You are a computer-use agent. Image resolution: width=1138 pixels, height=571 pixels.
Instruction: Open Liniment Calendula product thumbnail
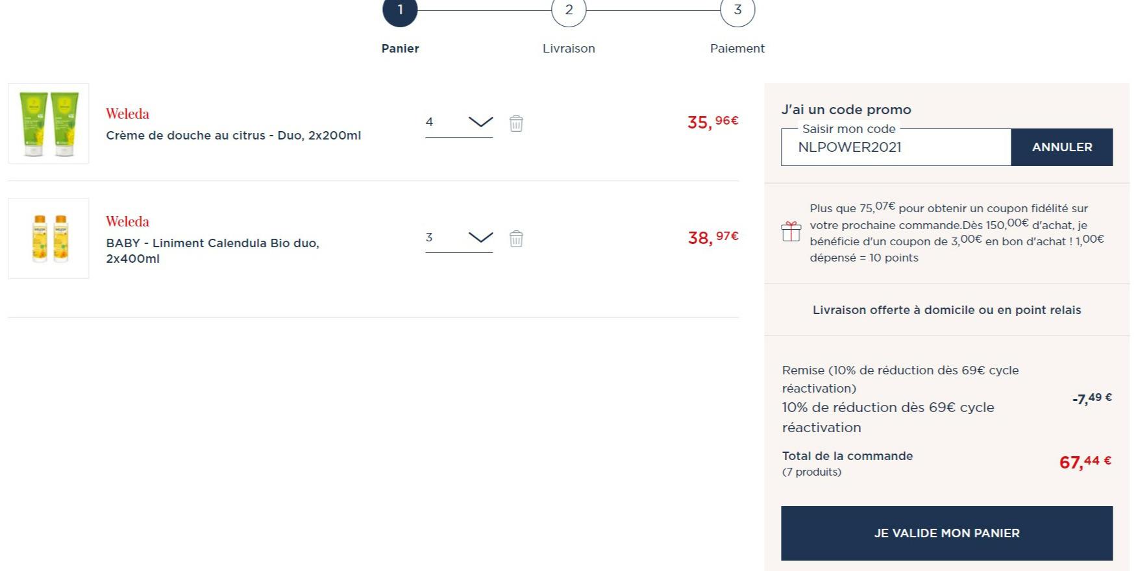49,238
